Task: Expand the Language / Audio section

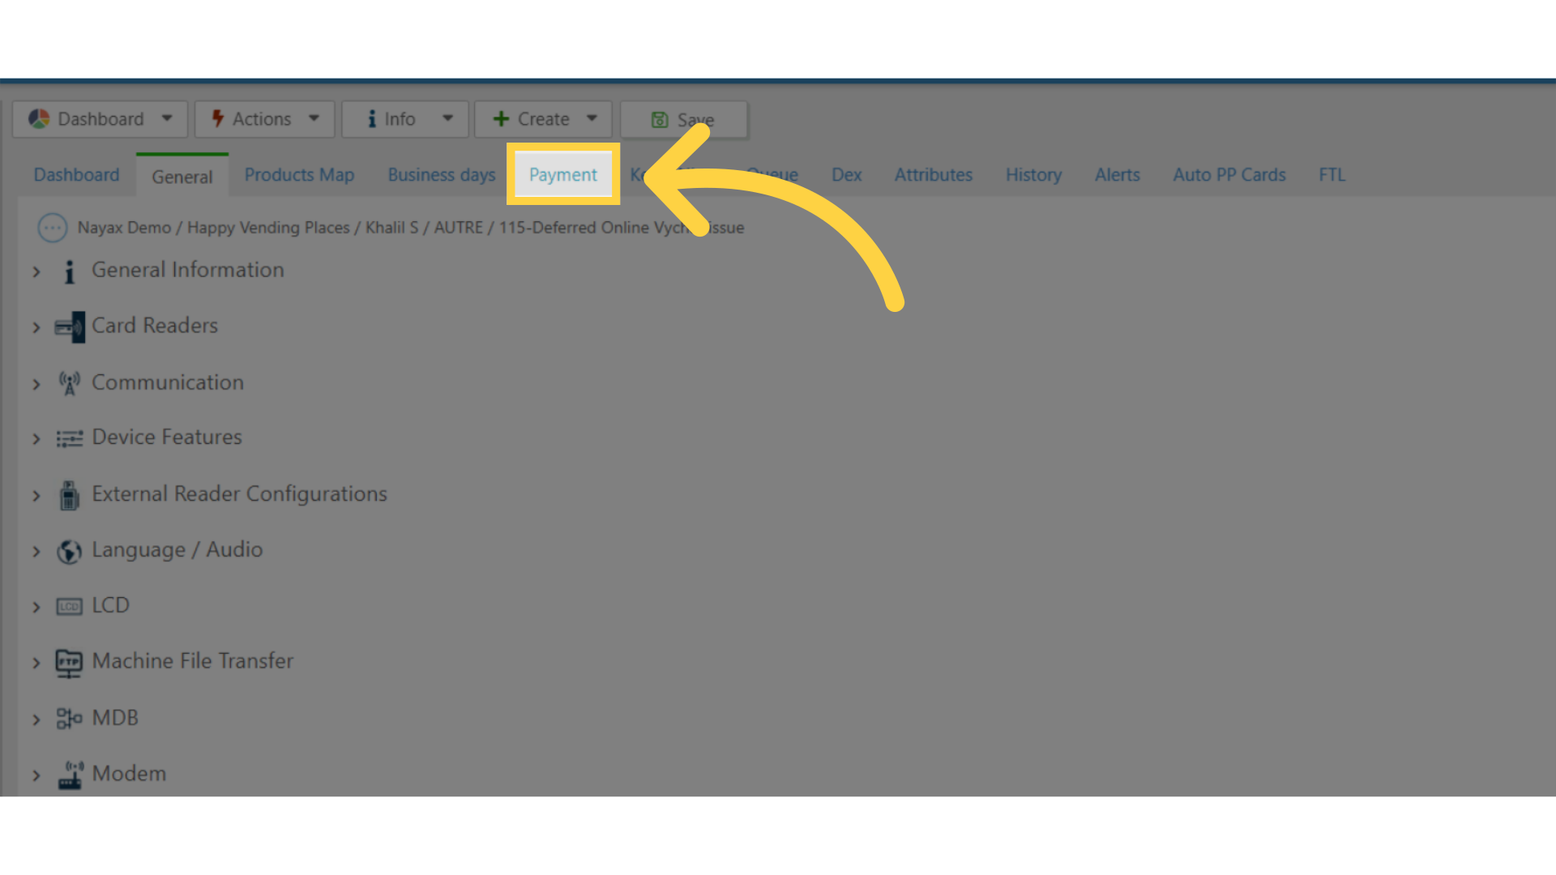Action: coord(36,549)
